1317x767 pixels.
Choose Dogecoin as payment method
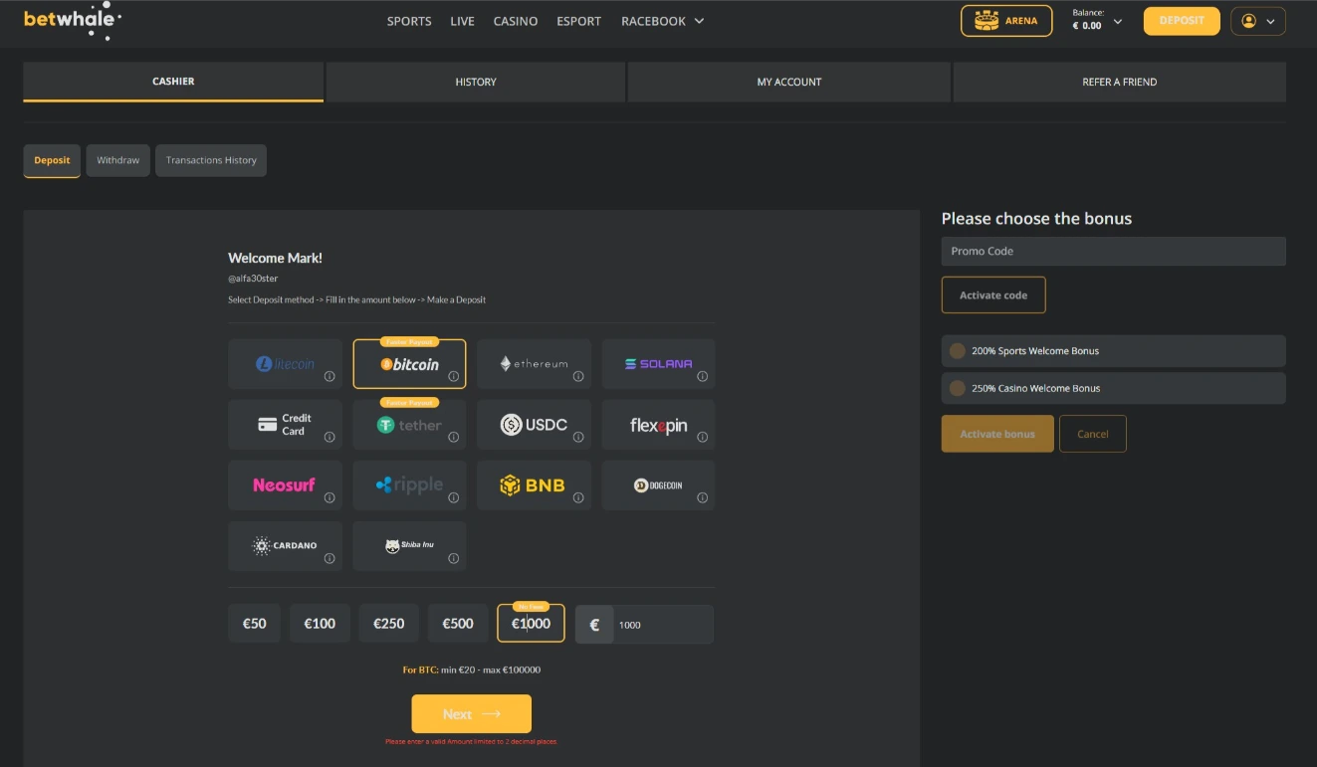[658, 485]
